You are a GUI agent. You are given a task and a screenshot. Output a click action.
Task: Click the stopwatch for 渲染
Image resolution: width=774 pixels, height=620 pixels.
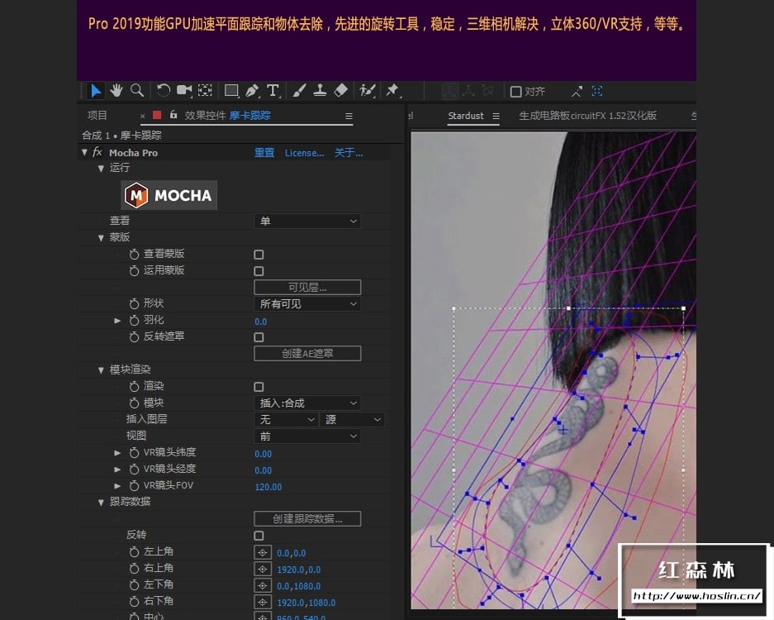(134, 386)
